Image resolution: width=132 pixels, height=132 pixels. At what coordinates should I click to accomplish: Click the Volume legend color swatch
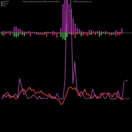[x=2, y=3]
